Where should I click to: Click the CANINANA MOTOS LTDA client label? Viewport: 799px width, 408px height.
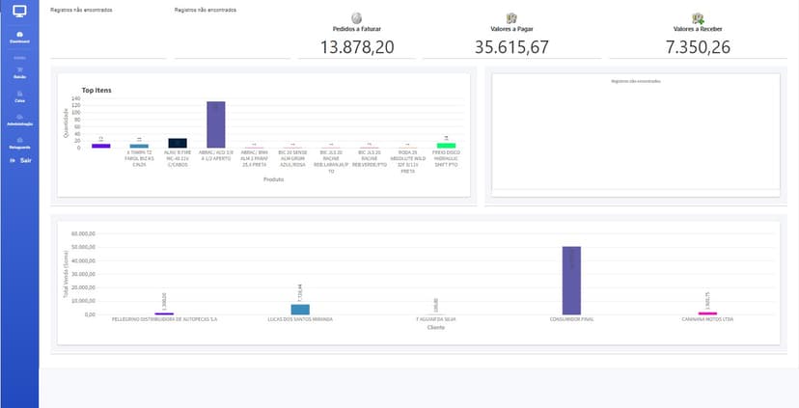click(x=707, y=319)
